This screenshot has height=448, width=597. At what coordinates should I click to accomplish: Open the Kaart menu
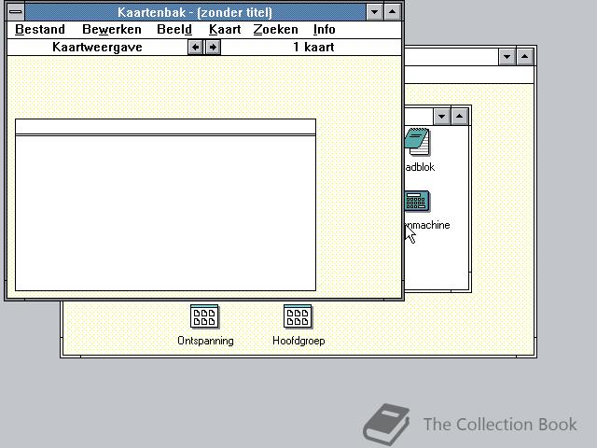tap(225, 30)
